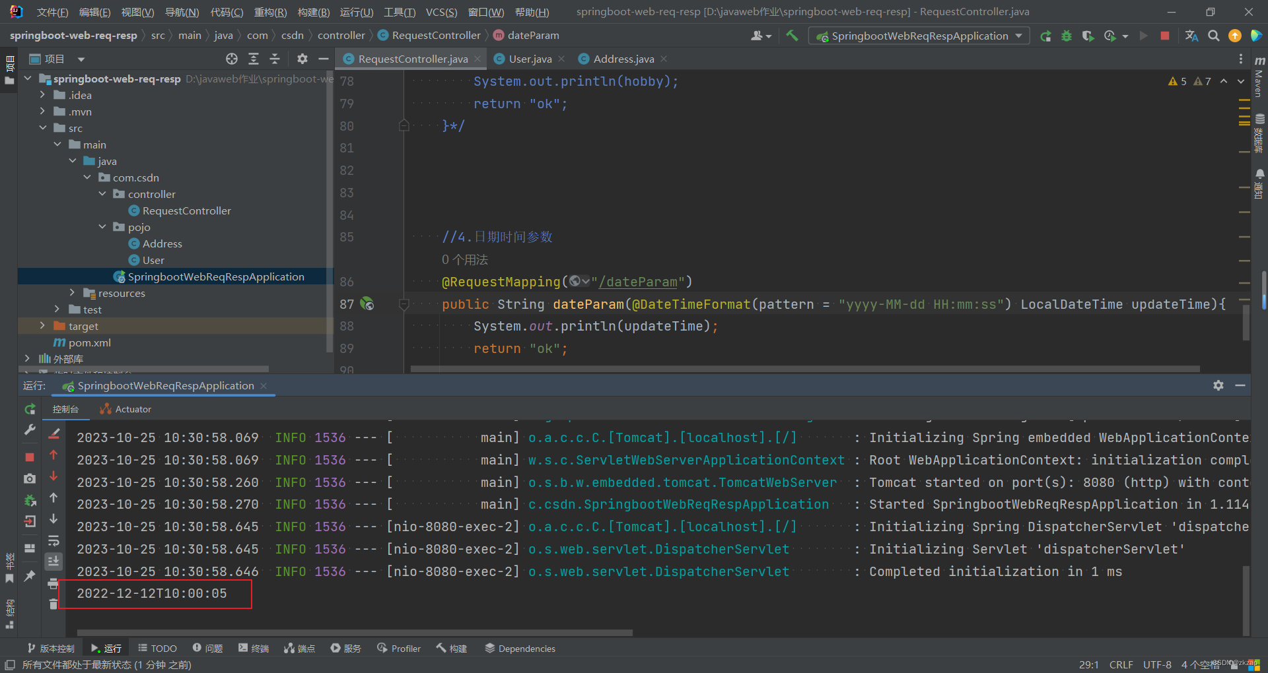Expand the test folder
The height and width of the screenshot is (673, 1268).
click(57, 309)
